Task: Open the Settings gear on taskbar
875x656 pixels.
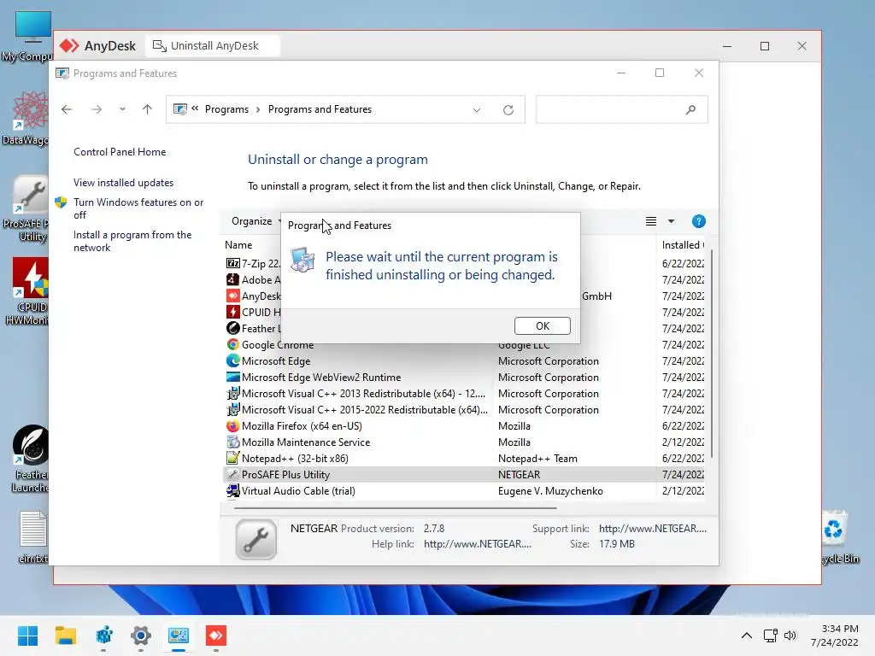Action: pyautogui.click(x=141, y=635)
